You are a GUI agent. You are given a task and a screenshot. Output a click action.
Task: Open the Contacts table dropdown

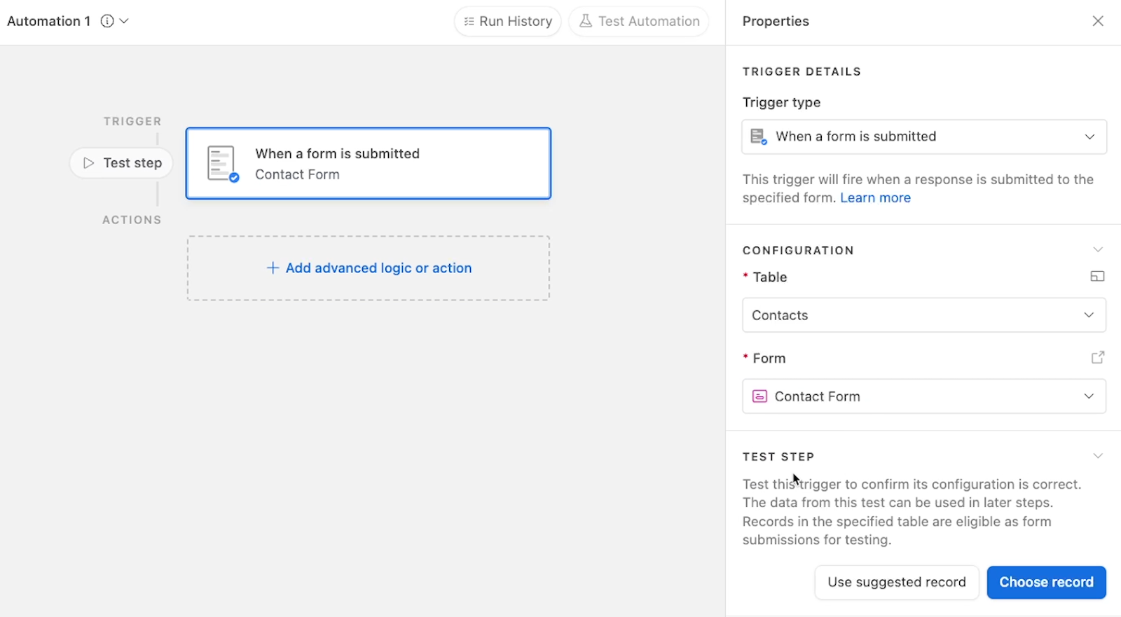pos(924,315)
